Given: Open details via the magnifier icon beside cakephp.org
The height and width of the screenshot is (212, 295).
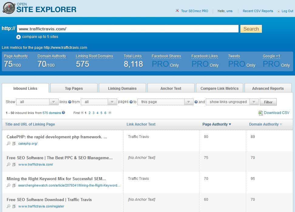Looking at the screenshot, I should (8, 143).
